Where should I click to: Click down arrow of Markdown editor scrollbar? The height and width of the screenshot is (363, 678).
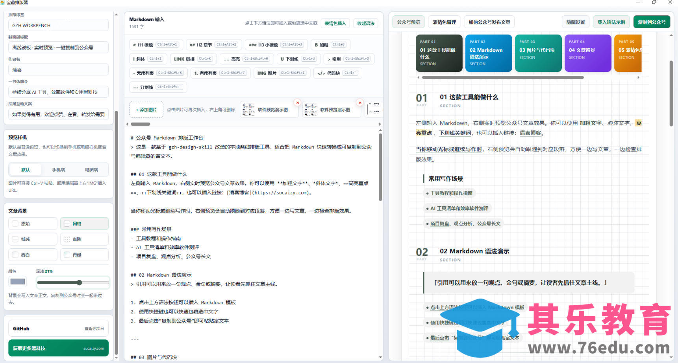tap(380, 357)
